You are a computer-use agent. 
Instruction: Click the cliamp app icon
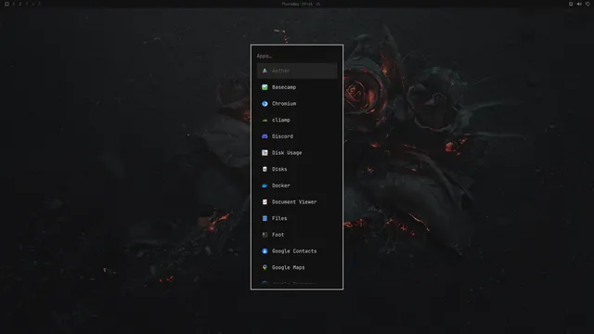click(265, 120)
